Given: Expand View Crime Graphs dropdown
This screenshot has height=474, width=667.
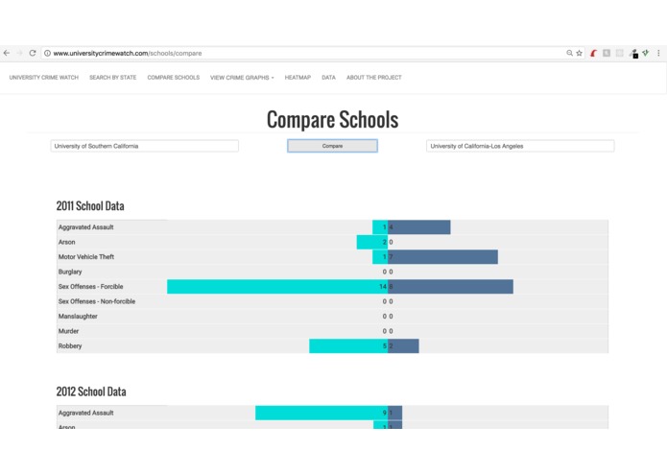Looking at the screenshot, I should click(242, 78).
